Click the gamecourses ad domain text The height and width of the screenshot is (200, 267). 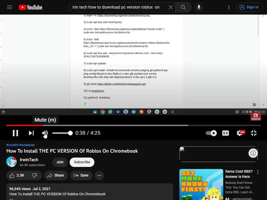243,198
